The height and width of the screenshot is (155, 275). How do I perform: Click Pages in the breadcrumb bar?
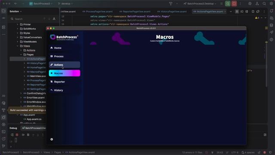point(58,152)
